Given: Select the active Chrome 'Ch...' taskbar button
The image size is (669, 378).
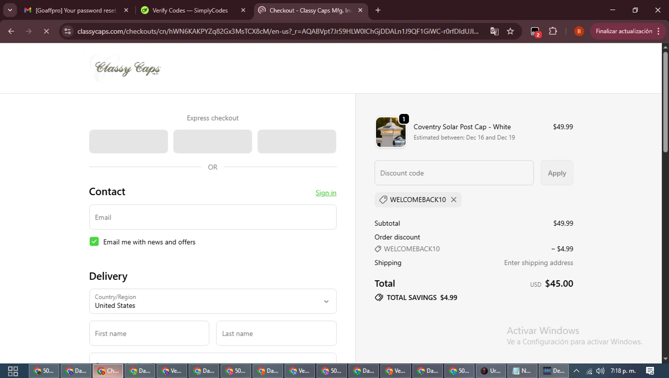Looking at the screenshot, I should [x=108, y=371].
